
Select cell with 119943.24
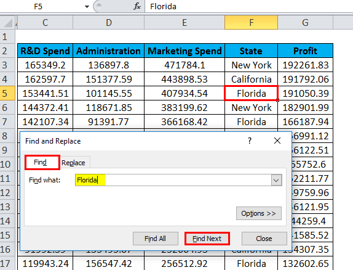click(46, 263)
